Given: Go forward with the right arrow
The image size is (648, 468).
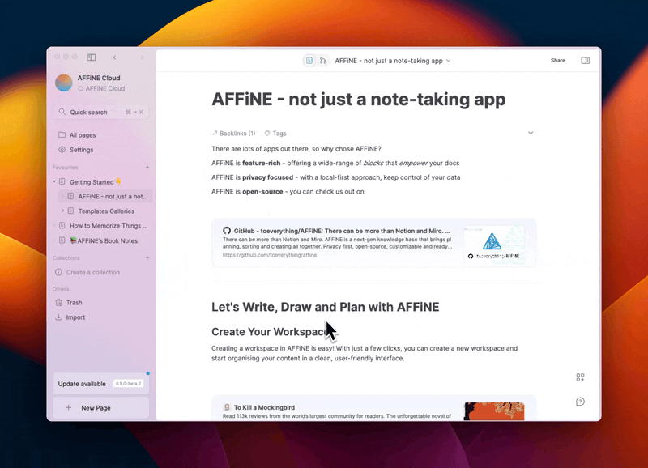Looking at the screenshot, I should click(x=142, y=57).
